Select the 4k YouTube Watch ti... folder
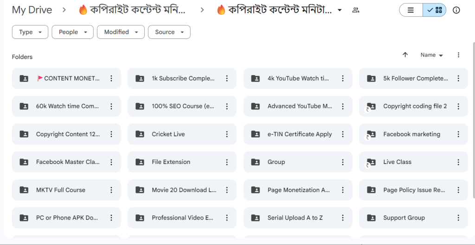Viewport: 475px width, 245px height. (298, 78)
